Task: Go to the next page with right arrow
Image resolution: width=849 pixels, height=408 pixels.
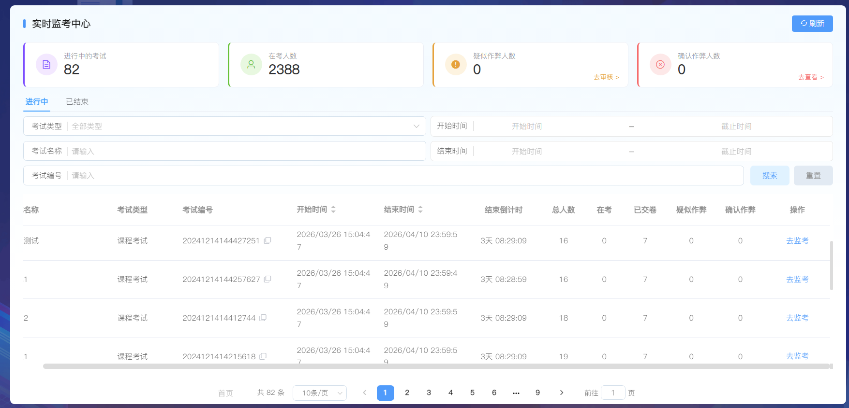Action: pos(562,393)
